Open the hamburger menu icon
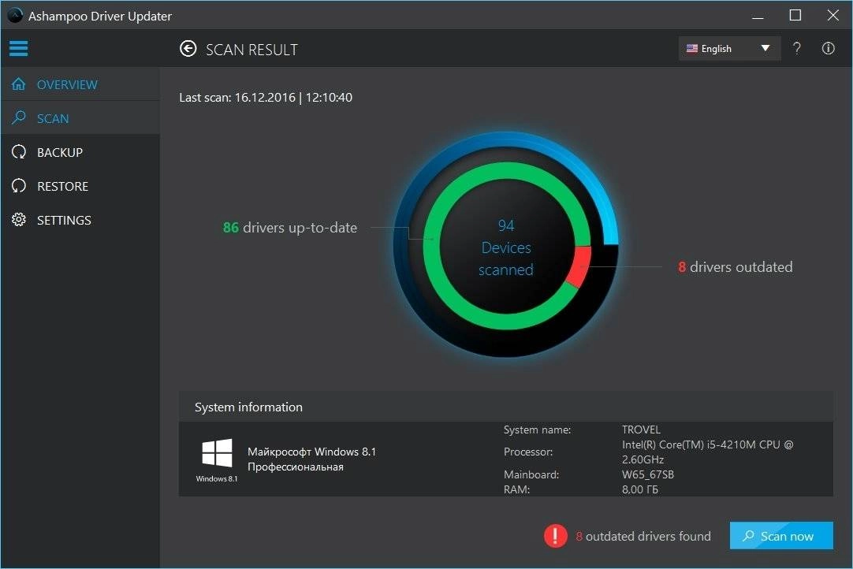853x569 pixels. [x=18, y=48]
